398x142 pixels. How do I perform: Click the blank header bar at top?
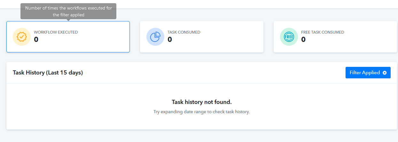[x=199, y=4]
